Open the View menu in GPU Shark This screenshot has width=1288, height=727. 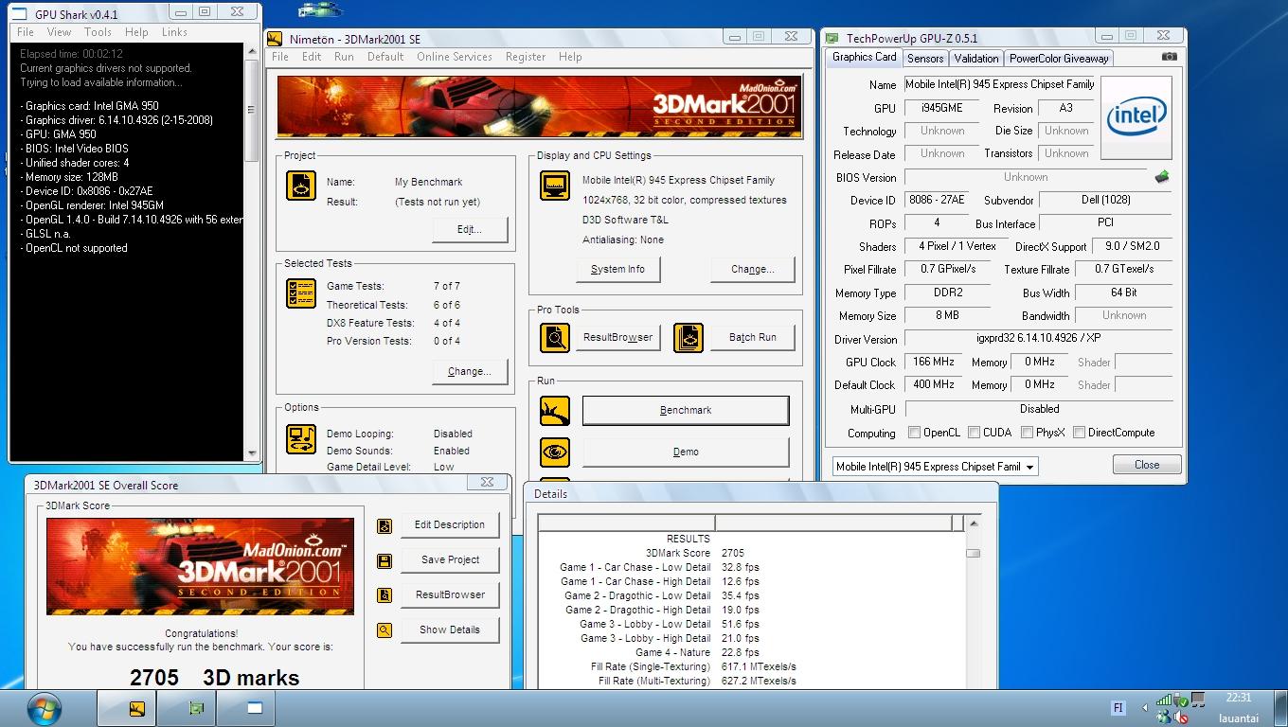pos(59,32)
